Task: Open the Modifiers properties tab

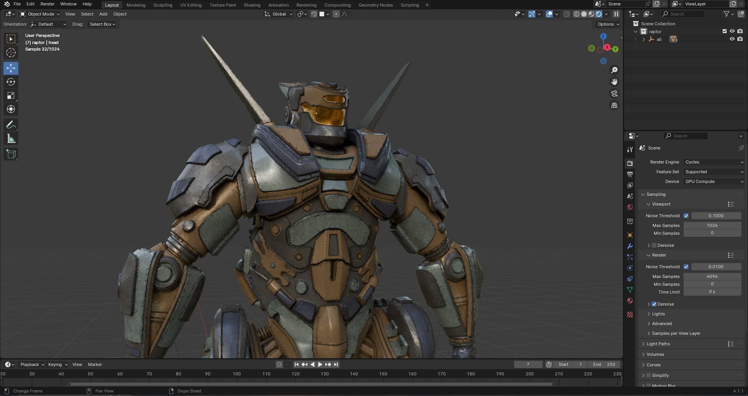Action: coord(630,246)
